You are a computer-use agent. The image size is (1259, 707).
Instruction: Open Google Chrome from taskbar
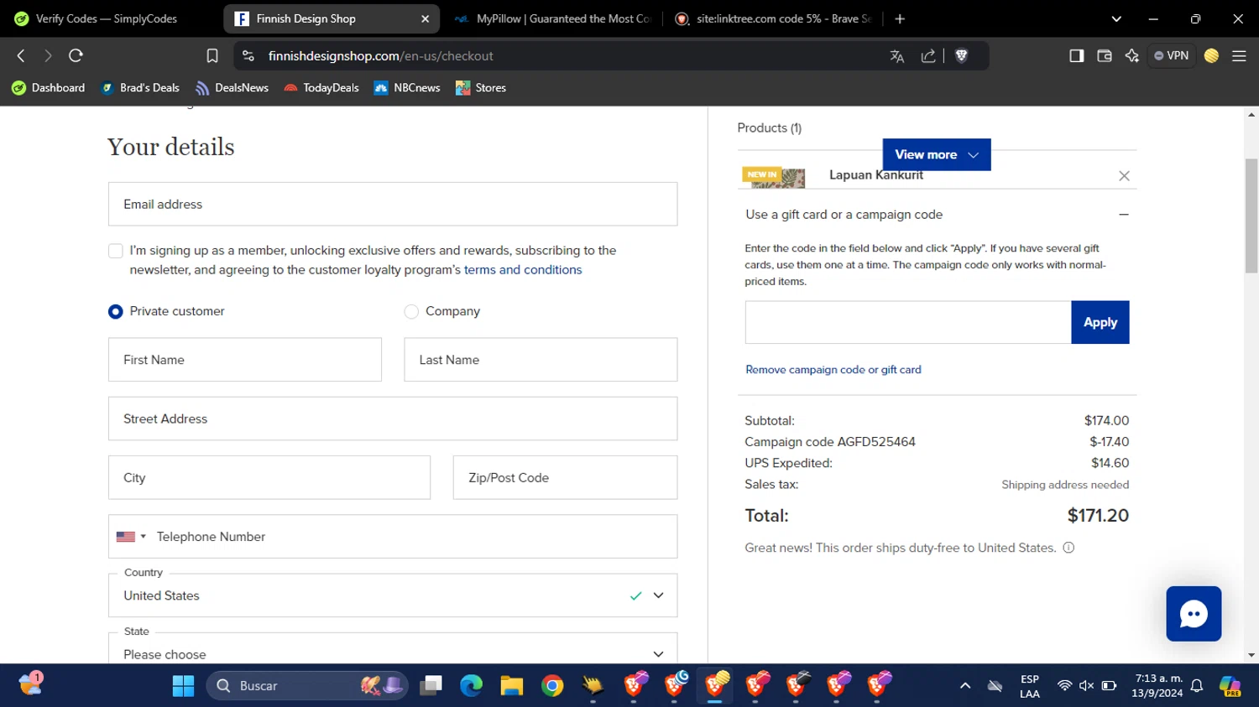(x=552, y=686)
